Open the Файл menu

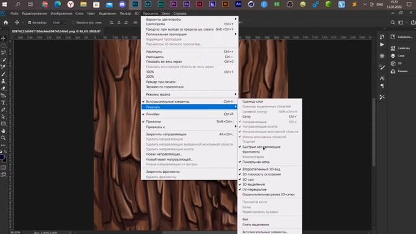point(14,13)
